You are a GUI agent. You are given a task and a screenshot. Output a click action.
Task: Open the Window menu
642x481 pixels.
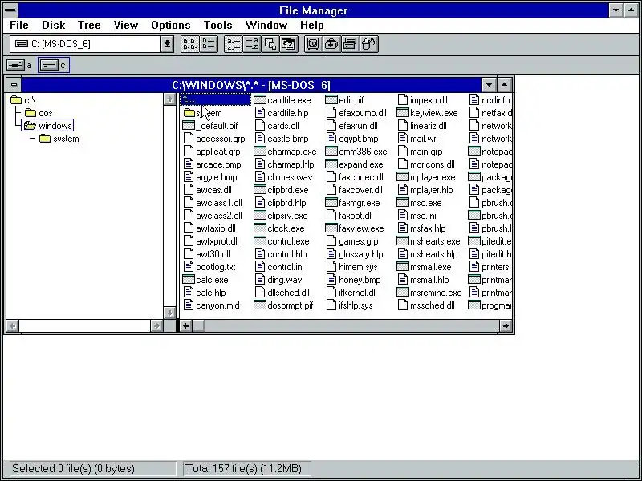pos(266,26)
